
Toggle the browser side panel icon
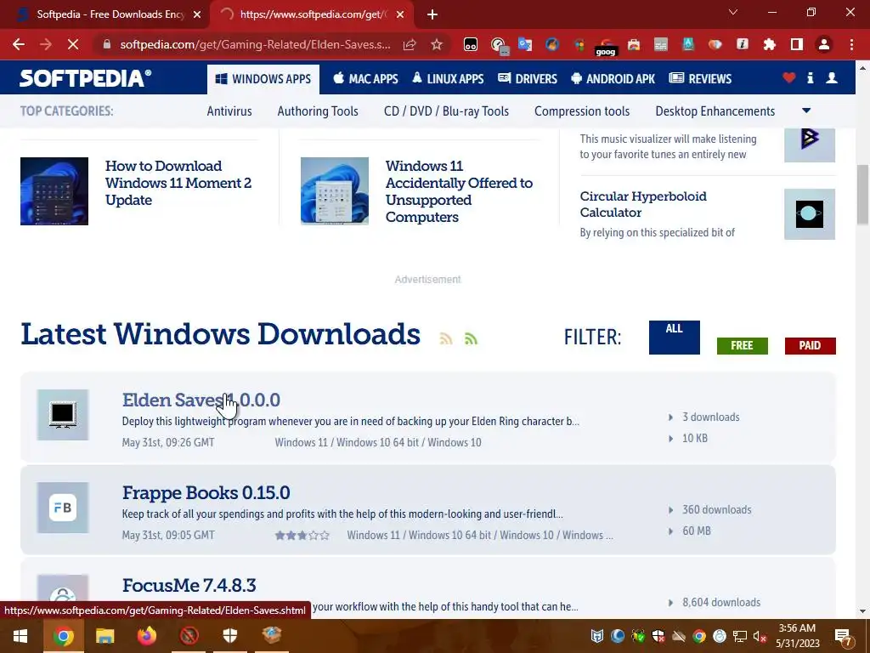tap(797, 44)
